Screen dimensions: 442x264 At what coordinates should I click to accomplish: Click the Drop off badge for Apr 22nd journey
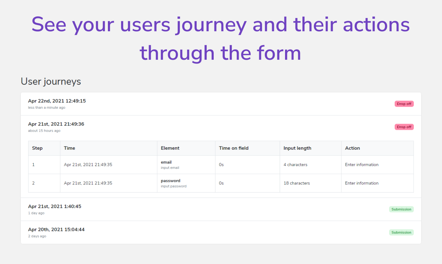[x=404, y=104]
